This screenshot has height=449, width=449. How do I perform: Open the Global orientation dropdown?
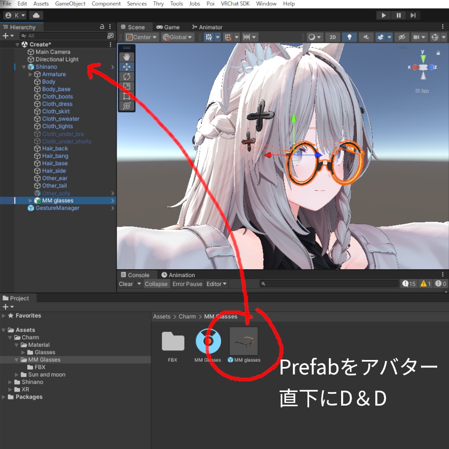177,37
